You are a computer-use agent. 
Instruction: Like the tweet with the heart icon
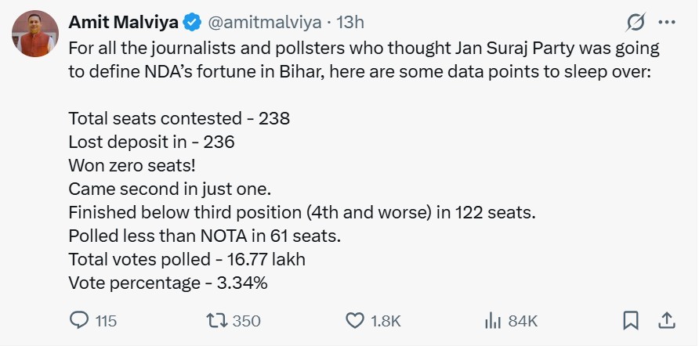tap(355, 320)
